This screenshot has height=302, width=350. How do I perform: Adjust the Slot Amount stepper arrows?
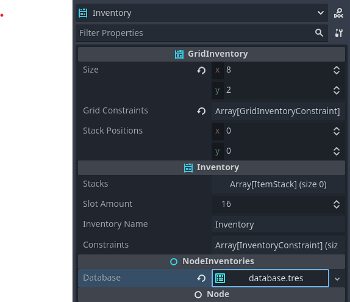click(x=337, y=204)
